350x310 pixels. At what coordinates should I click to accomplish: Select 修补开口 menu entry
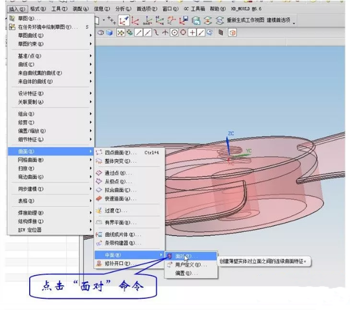(129, 263)
